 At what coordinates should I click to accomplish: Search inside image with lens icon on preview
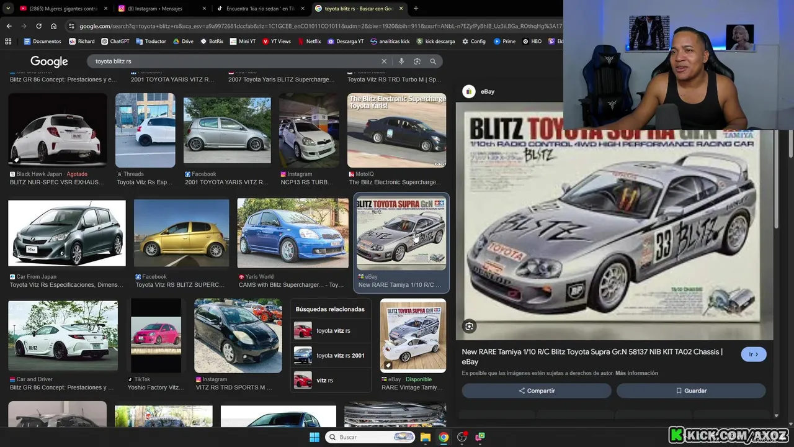coord(470,326)
